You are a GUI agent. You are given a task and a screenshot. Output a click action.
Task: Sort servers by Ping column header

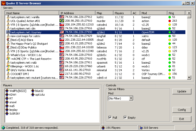[176, 13]
